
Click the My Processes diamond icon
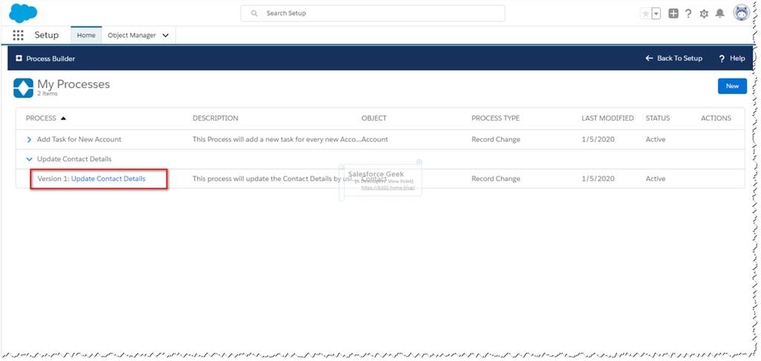23,88
